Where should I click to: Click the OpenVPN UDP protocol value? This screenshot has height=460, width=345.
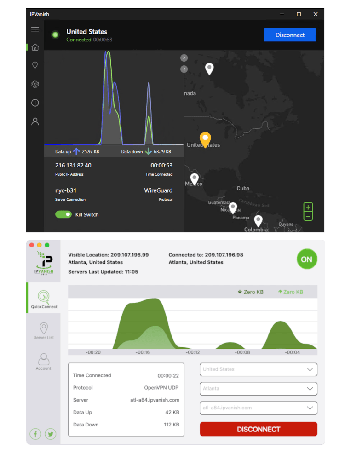tap(161, 387)
